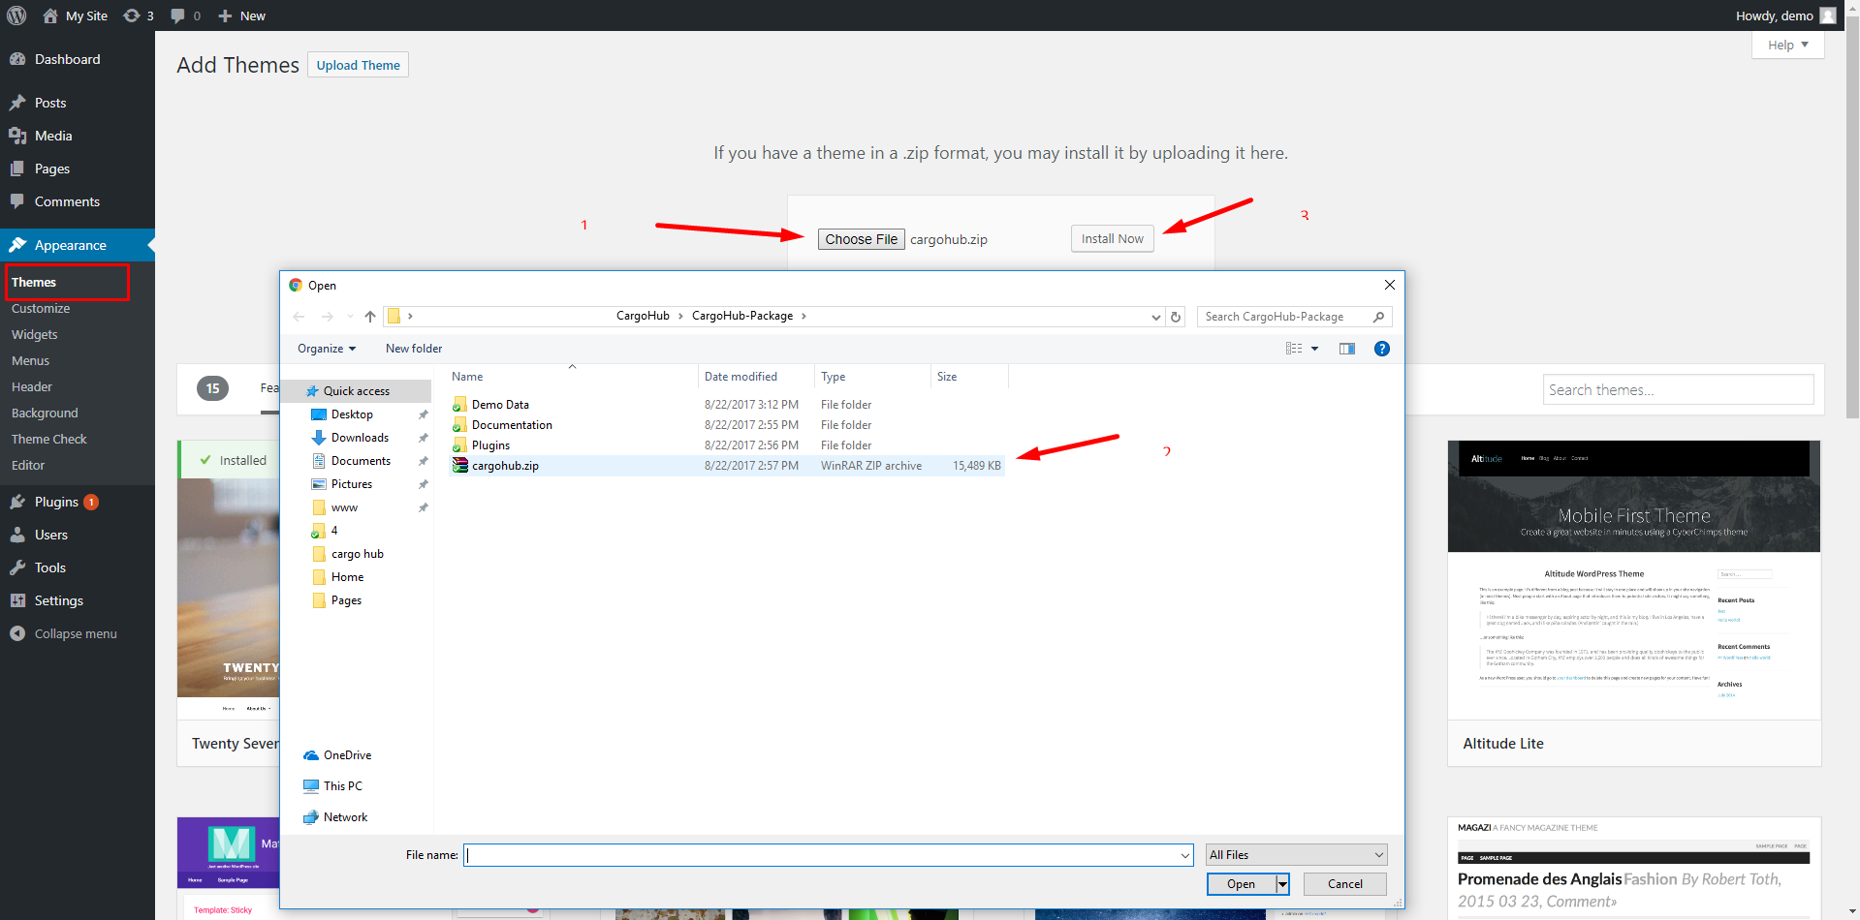
Task: Open Network in the navigation pane
Action: (335, 817)
